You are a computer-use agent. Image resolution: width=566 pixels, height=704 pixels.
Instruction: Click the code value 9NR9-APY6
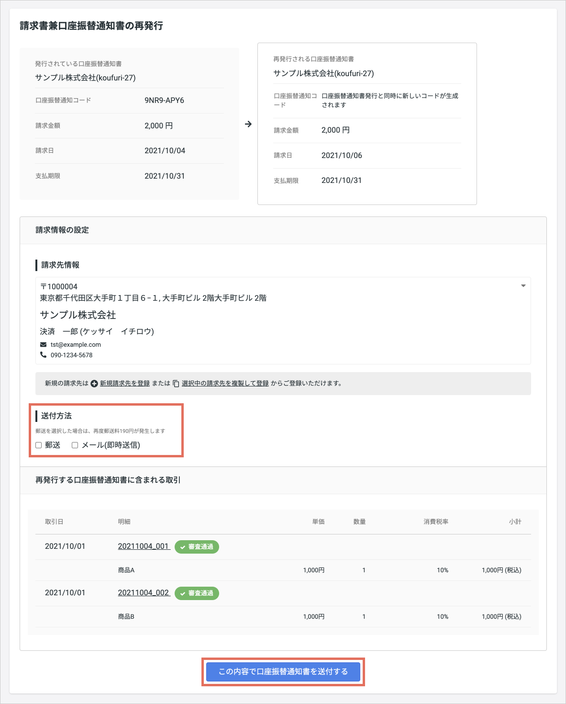click(164, 101)
